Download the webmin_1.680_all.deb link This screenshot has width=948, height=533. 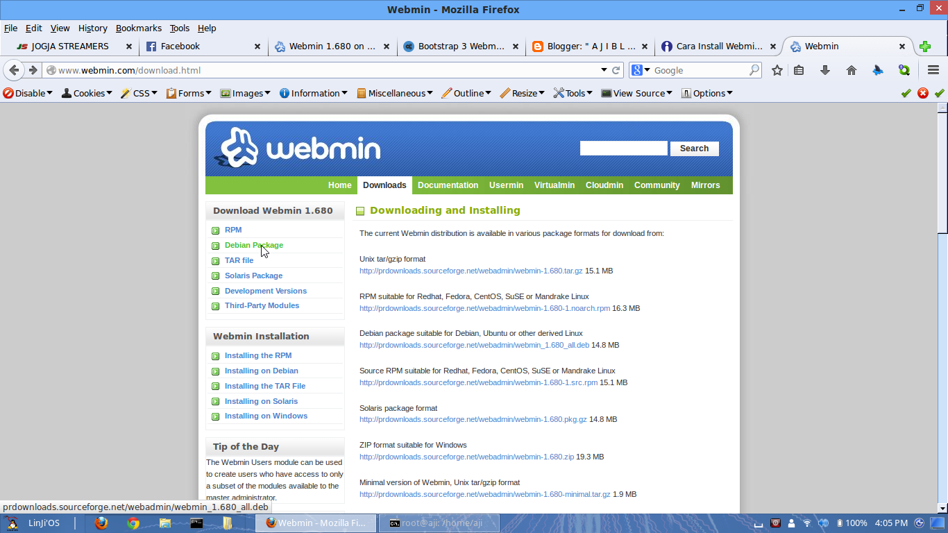pos(474,345)
